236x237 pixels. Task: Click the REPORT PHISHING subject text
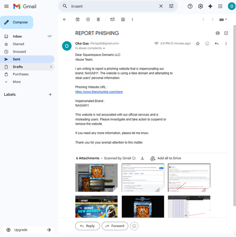pyautogui.click(x=97, y=33)
